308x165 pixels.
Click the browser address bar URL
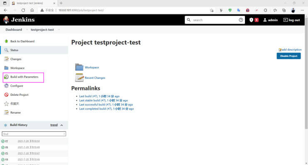click(x=81, y=10)
